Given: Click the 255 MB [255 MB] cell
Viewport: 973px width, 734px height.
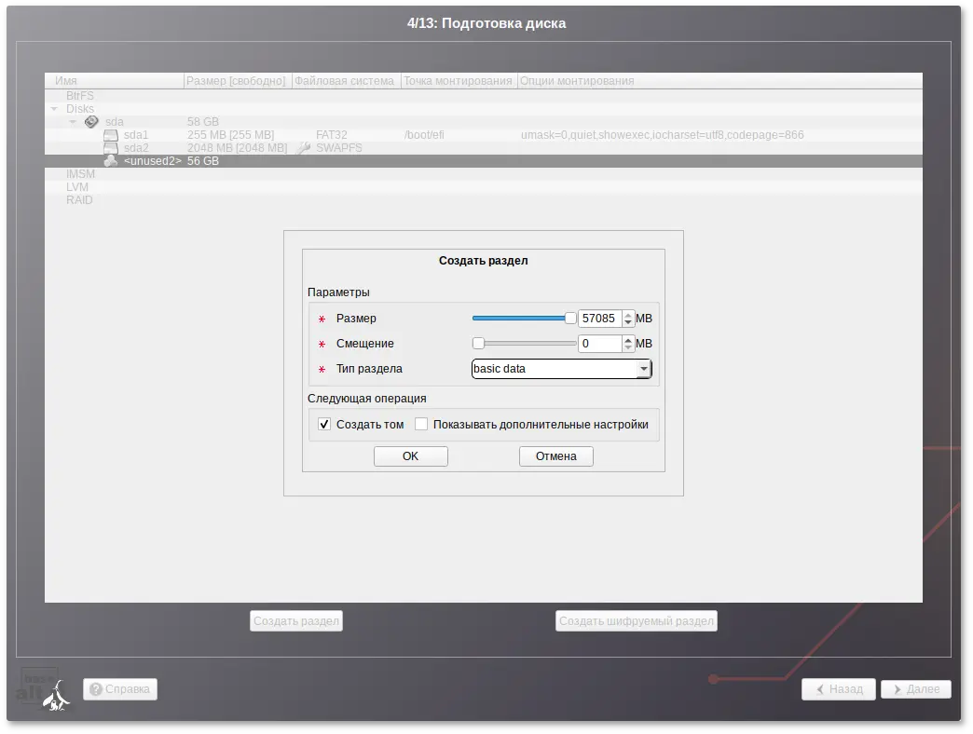Looking at the screenshot, I should click(x=231, y=135).
